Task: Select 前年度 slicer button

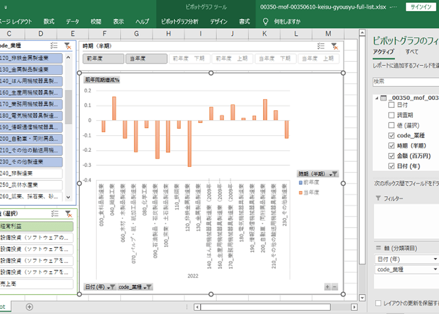Action: coord(103,59)
